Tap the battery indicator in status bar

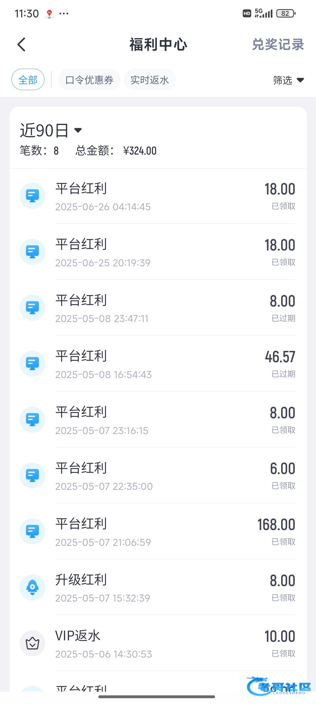(x=286, y=13)
